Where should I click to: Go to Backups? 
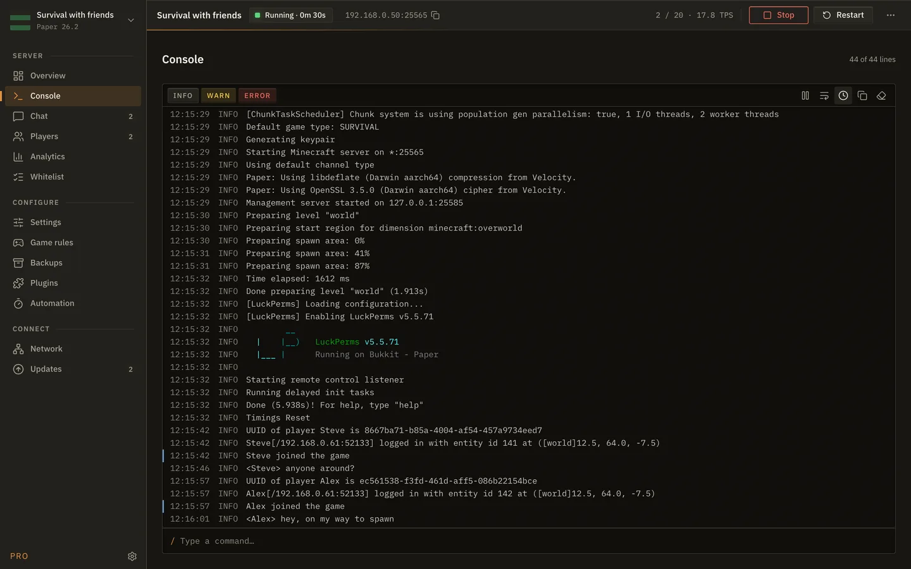(73, 263)
